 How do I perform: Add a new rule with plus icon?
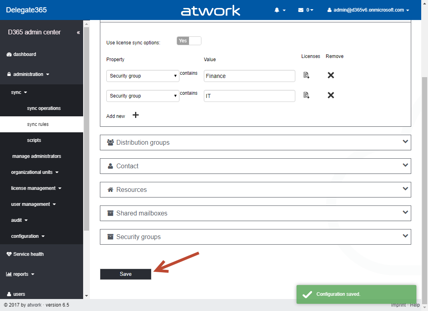(135, 115)
